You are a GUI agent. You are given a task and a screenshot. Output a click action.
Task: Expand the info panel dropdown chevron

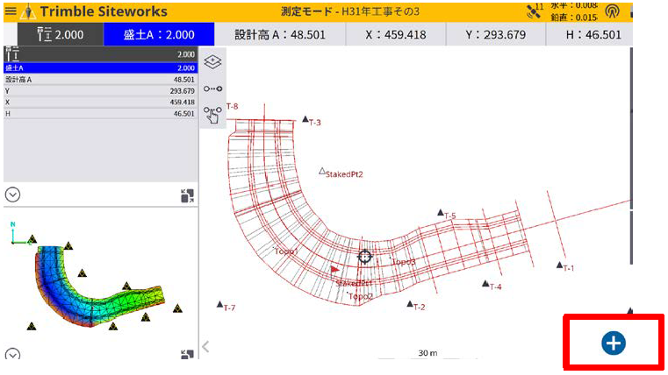pyautogui.click(x=13, y=195)
